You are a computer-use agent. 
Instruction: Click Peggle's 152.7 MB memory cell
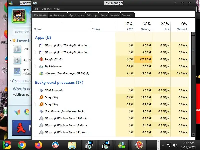(x=143, y=59)
